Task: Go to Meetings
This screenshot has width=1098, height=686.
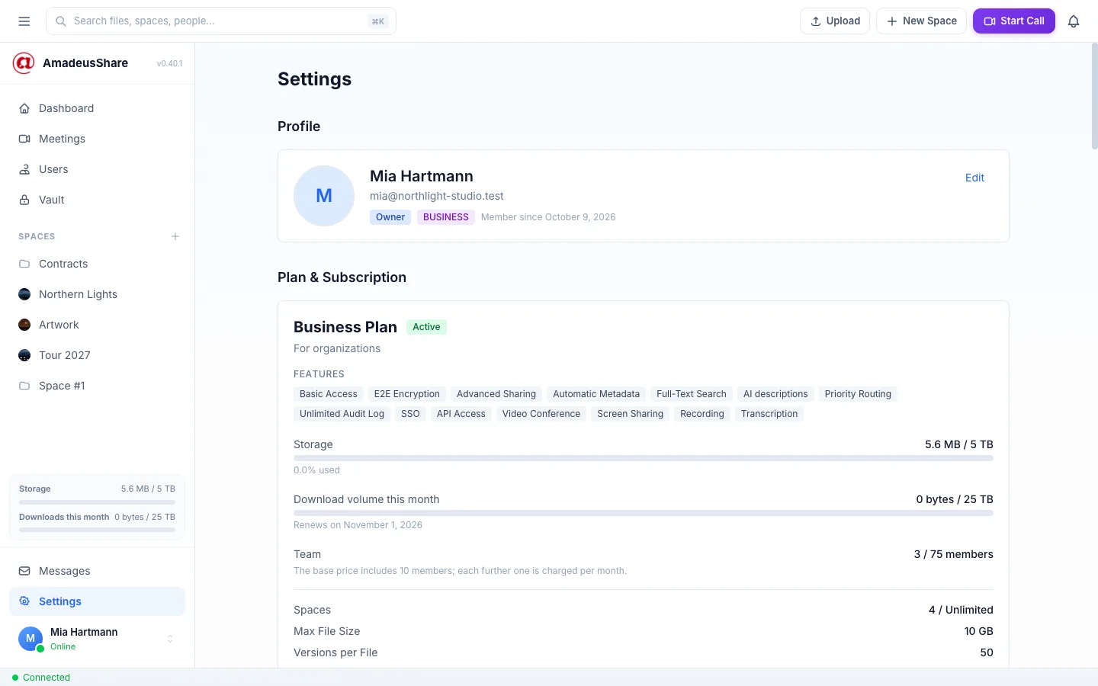Action: pyautogui.click(x=97, y=139)
